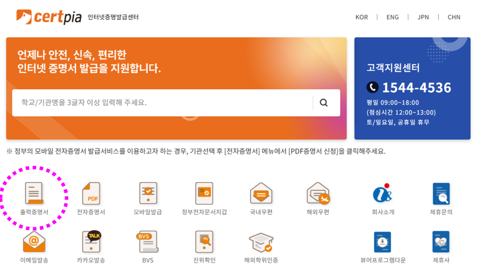Open the 제휴사 partners icon
The height and width of the screenshot is (279, 480).
pos(441,242)
